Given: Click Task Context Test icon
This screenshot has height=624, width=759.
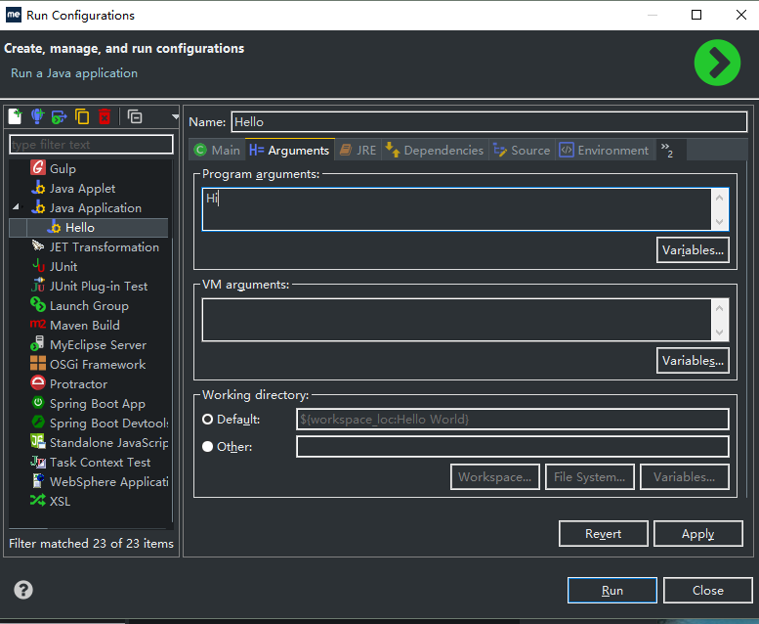Looking at the screenshot, I should click(x=38, y=462).
